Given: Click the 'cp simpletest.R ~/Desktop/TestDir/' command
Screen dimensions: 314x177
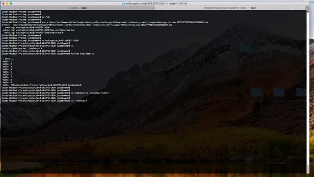Looking at the screenshot, I should [x=55, y=93].
